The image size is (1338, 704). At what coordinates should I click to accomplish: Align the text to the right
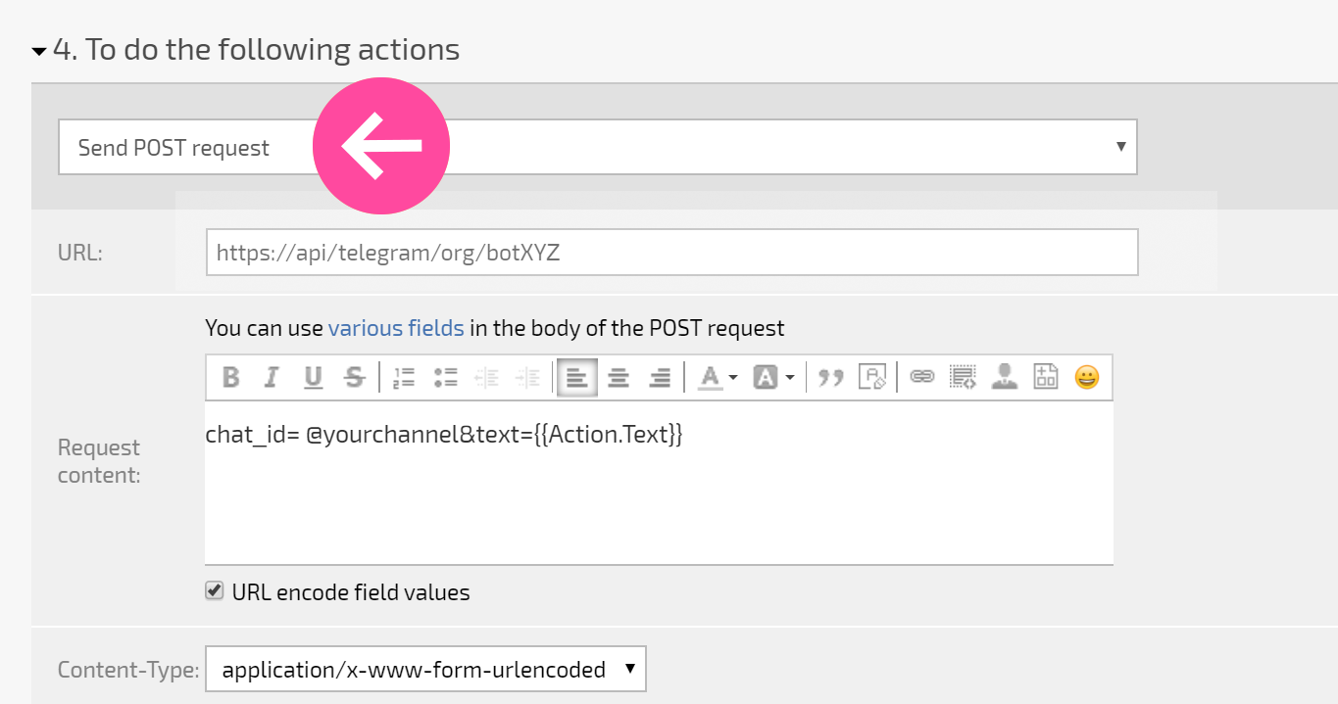pos(660,377)
